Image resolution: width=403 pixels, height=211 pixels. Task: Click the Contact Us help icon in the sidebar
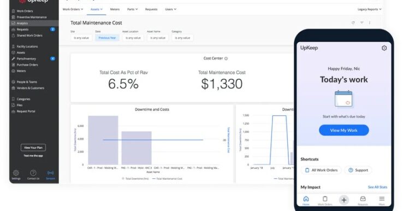coord(33,173)
